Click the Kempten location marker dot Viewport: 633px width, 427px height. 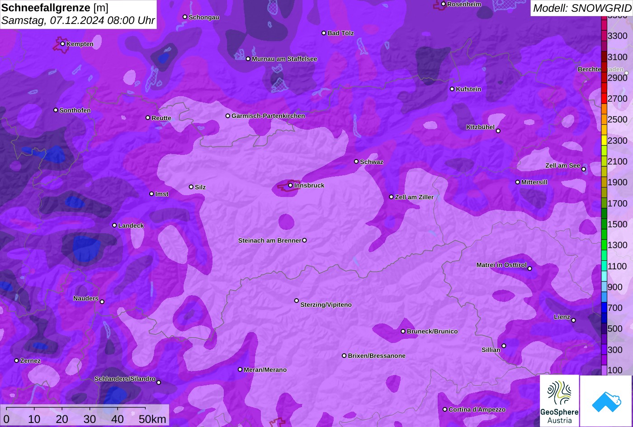(x=63, y=44)
